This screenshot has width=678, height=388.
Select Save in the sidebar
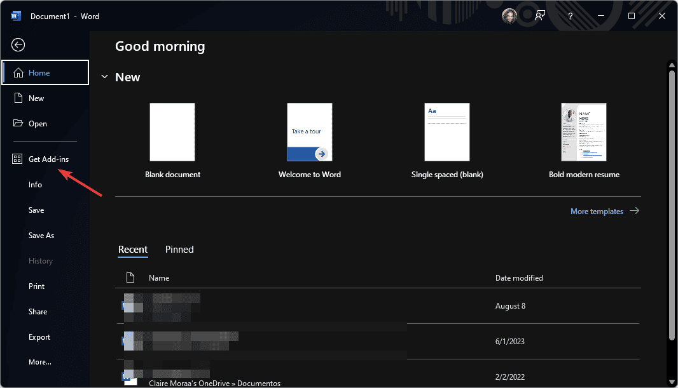36,210
